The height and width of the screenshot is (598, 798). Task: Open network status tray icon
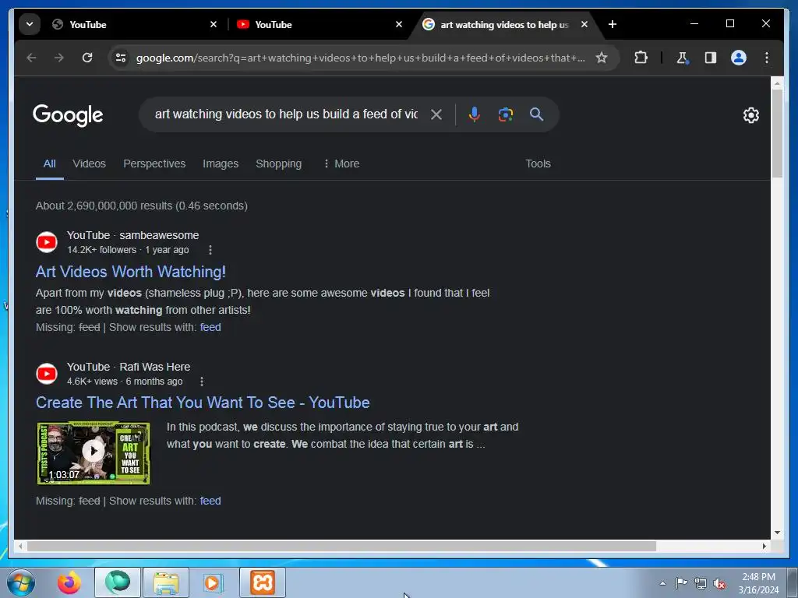701,583
